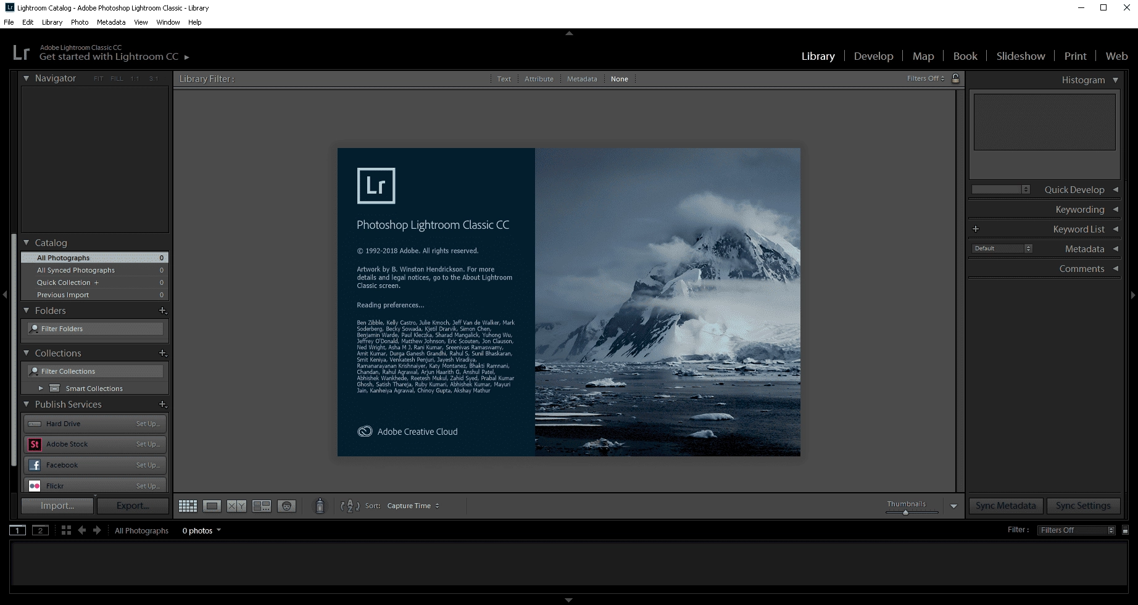Collapse the Collections panel

[x=27, y=353]
